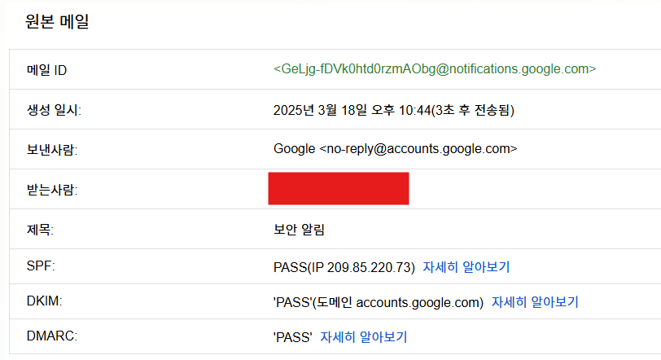Click the DKIM 'PASS' domain text
The image size is (661, 360).
379,302
